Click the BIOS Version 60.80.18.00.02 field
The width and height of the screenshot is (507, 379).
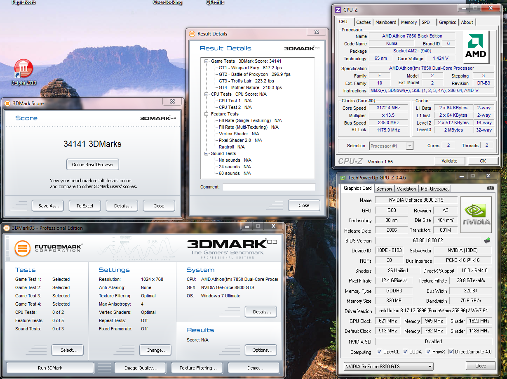click(429, 240)
